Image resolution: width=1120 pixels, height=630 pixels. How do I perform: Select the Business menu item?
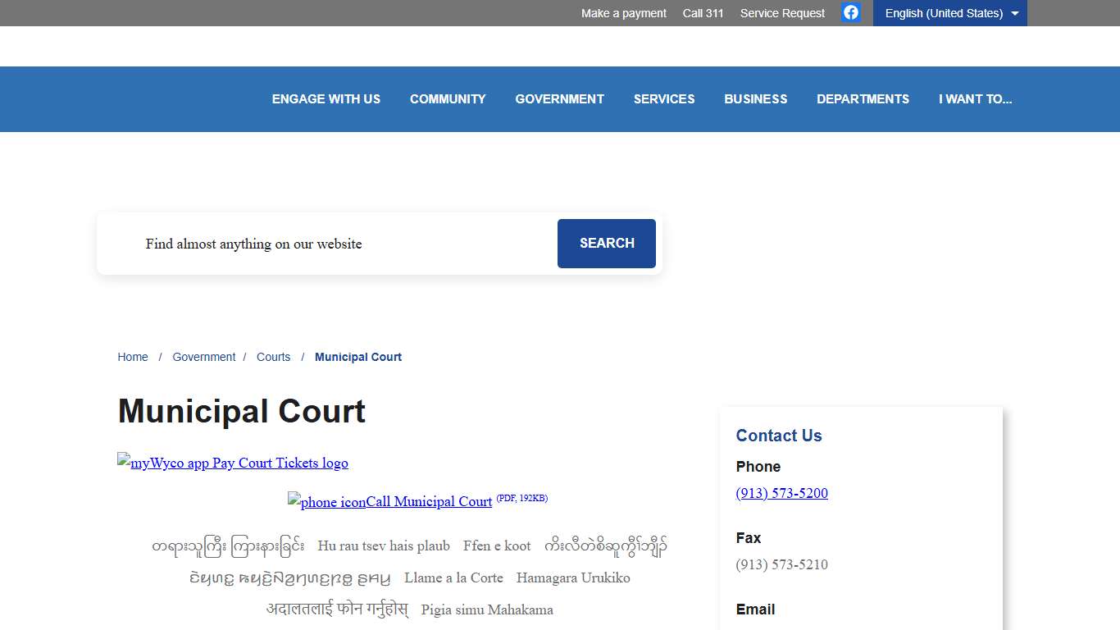(755, 99)
